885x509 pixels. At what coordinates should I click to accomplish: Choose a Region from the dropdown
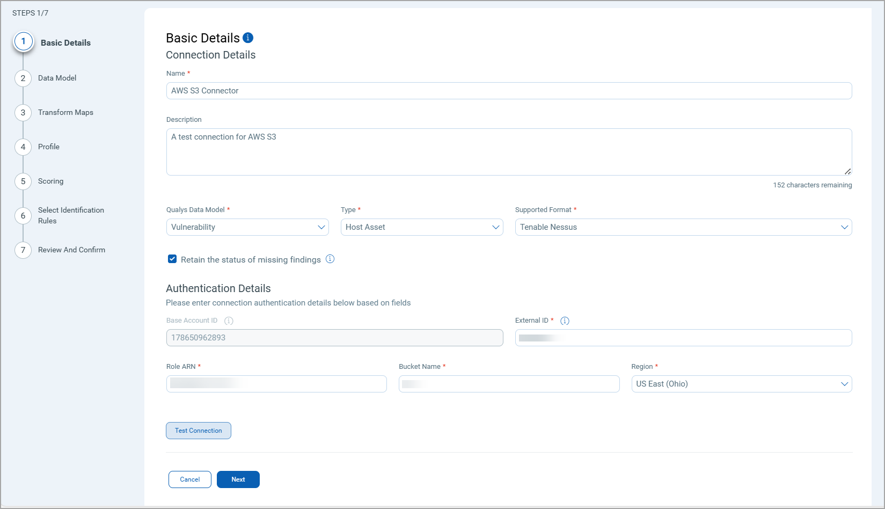pyautogui.click(x=741, y=384)
